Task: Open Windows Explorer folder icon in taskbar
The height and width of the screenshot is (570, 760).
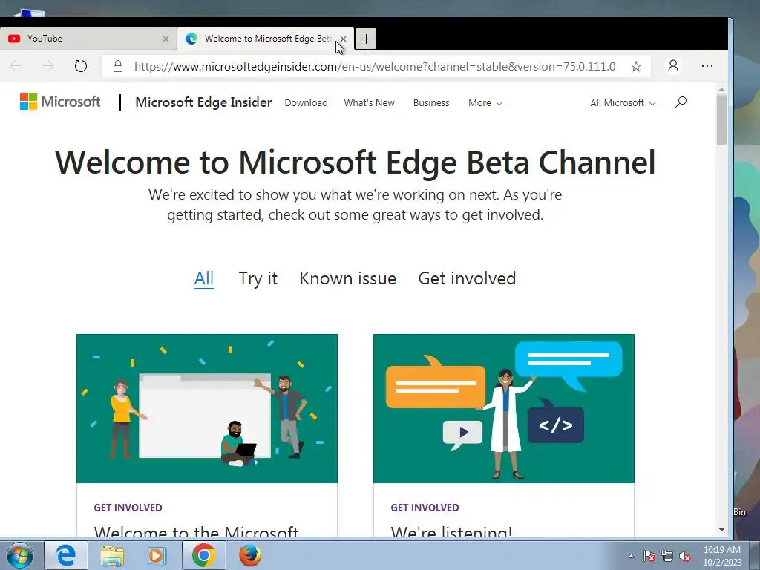Action: click(x=112, y=555)
